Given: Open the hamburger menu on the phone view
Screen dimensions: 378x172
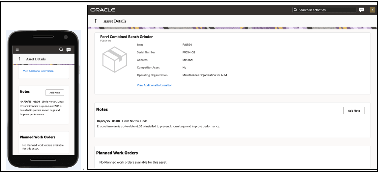Looking at the screenshot, I should point(17,50).
